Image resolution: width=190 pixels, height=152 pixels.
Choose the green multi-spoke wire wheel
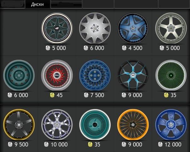coord(171,75)
